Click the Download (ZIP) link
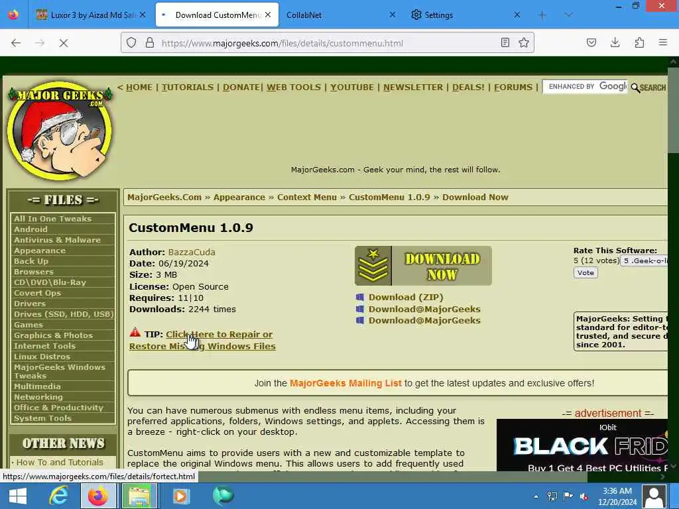This screenshot has width=679, height=509. 406,298
